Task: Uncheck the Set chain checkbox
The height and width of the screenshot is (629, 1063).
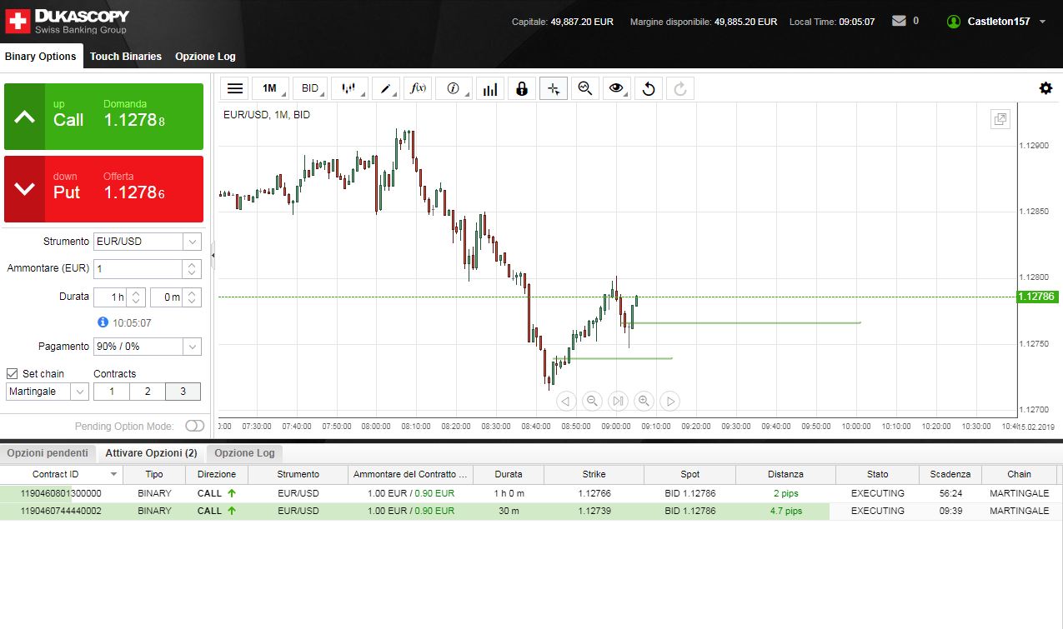Action: 13,373
